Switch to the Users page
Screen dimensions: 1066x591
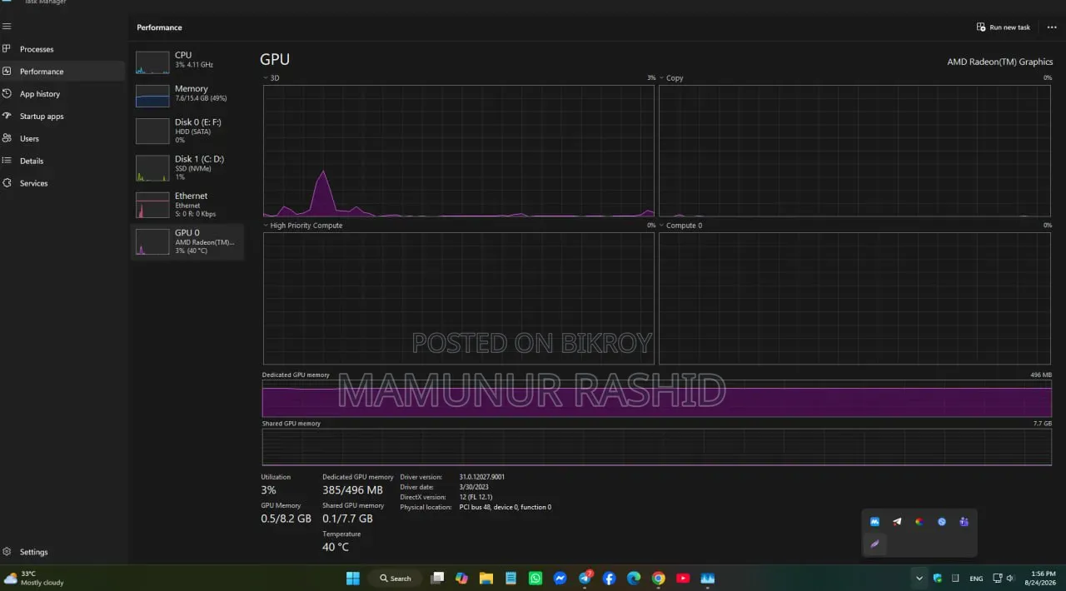62,138
